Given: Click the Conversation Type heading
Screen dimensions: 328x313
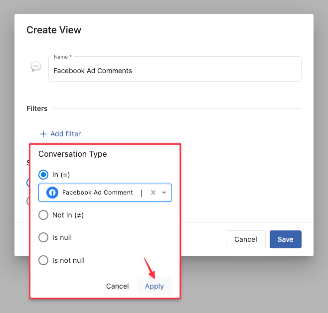Looking at the screenshot, I should pyautogui.click(x=73, y=154).
